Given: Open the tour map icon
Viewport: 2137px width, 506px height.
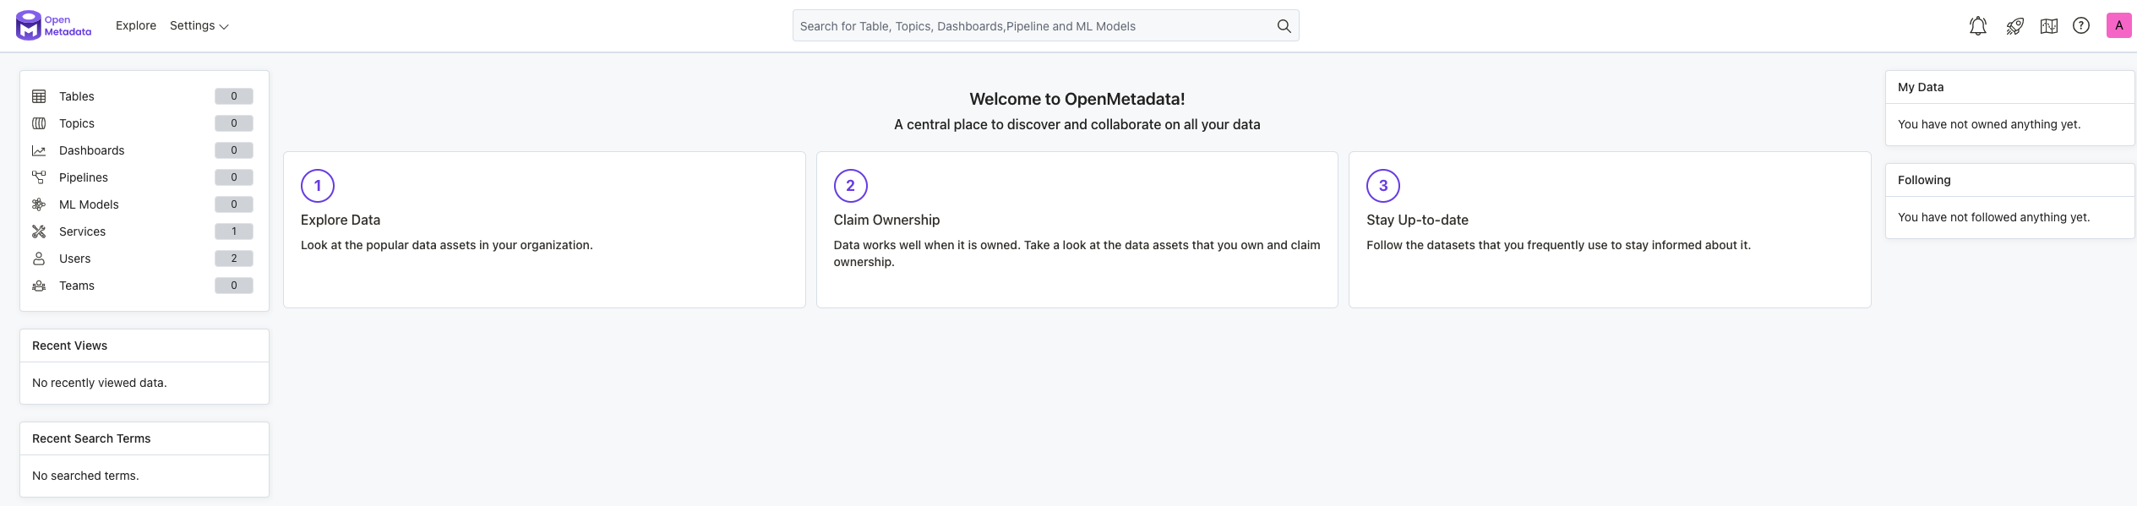Looking at the screenshot, I should [2049, 25].
